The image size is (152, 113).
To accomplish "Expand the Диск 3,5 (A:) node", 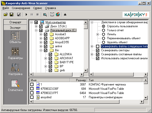I will click(36, 26).
